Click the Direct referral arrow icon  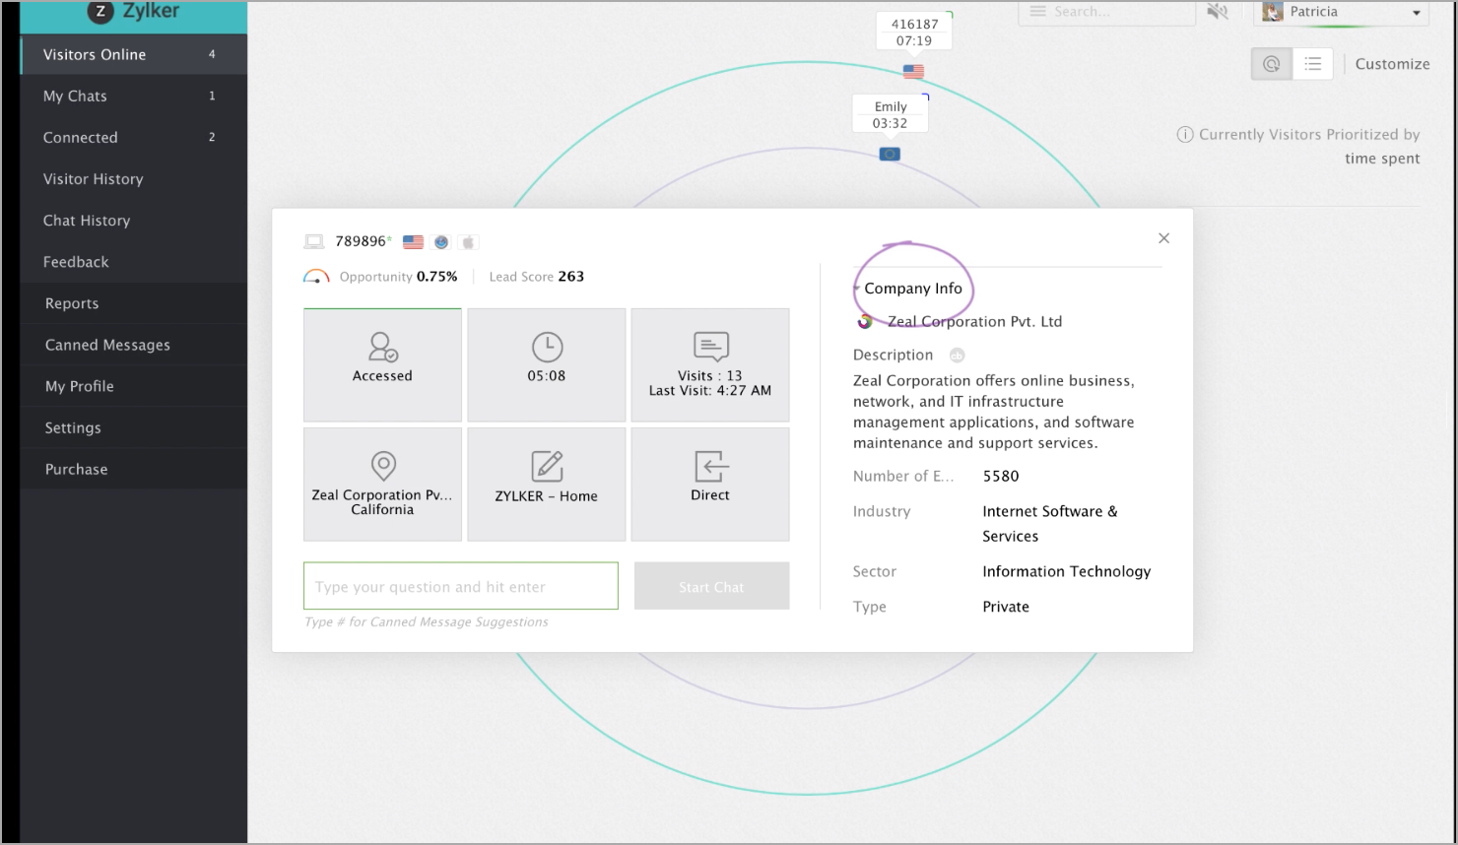click(x=710, y=466)
